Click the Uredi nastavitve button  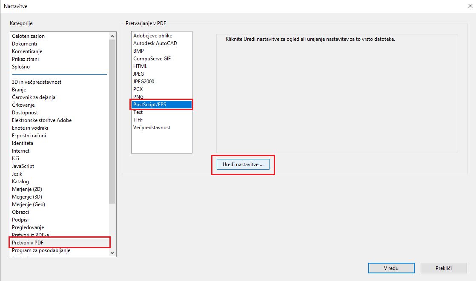tap(243, 164)
